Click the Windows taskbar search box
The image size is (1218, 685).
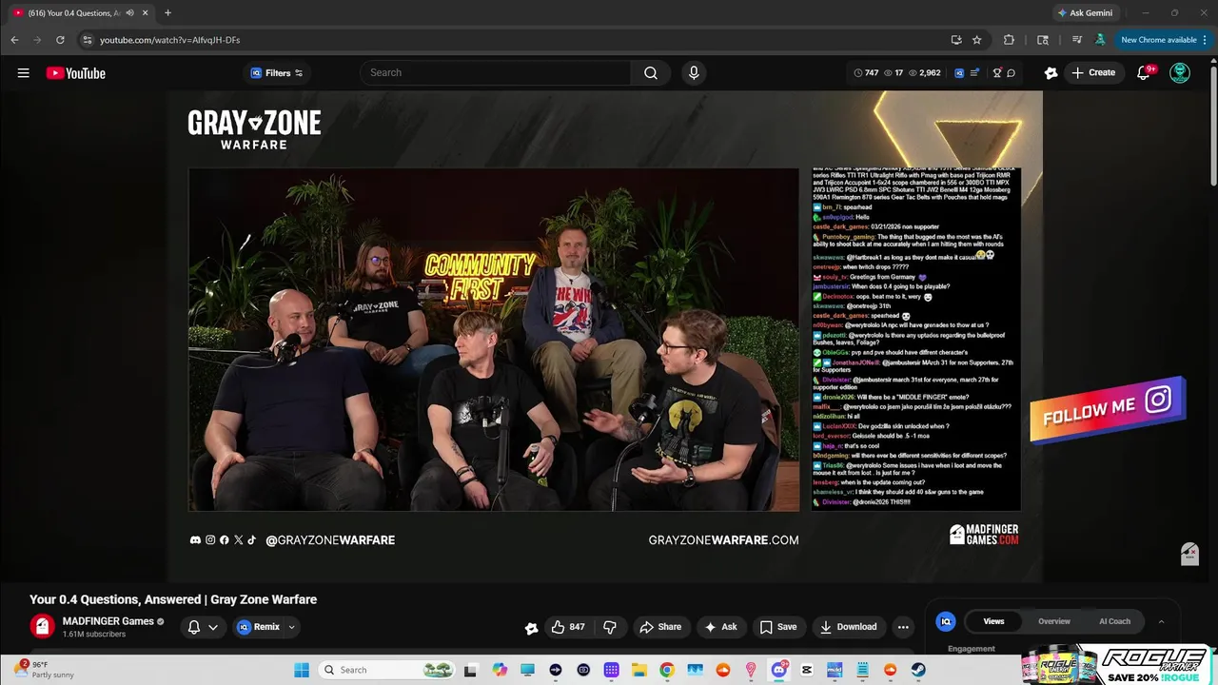point(387,670)
